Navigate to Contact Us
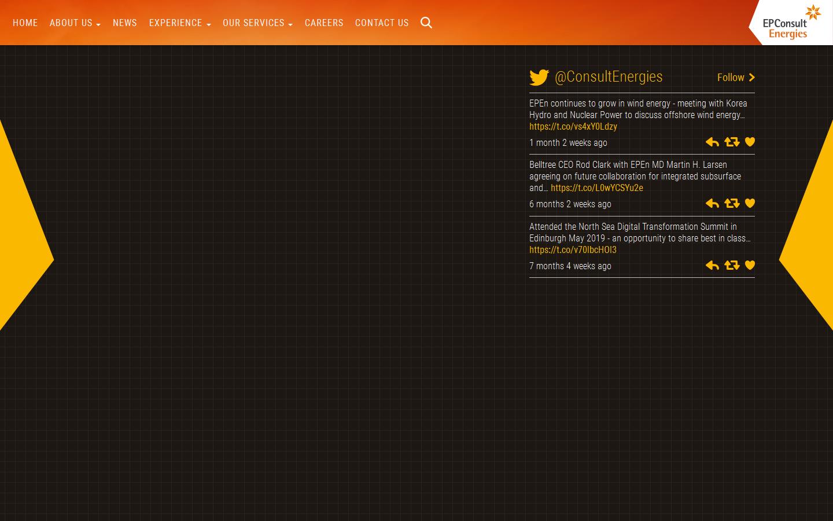Viewport: 833px width, 521px height. pyautogui.click(x=382, y=23)
